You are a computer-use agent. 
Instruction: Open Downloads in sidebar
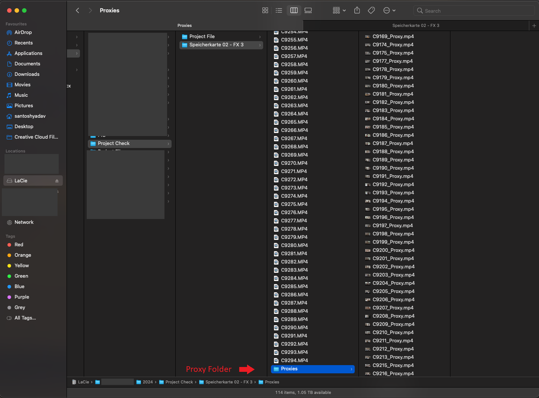(x=27, y=74)
